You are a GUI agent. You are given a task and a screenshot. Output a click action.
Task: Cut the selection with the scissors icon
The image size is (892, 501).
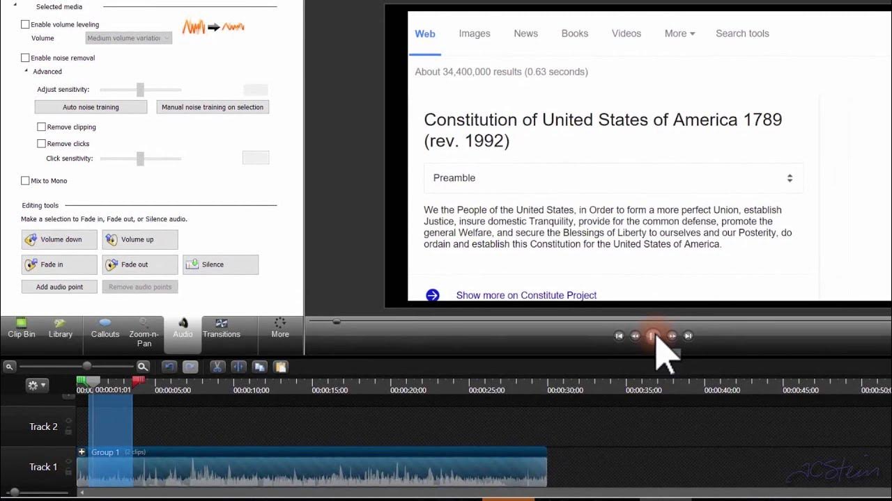click(217, 367)
